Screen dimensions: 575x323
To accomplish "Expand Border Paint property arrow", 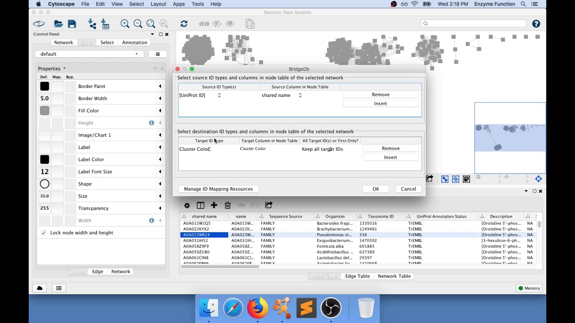I will tap(160, 86).
